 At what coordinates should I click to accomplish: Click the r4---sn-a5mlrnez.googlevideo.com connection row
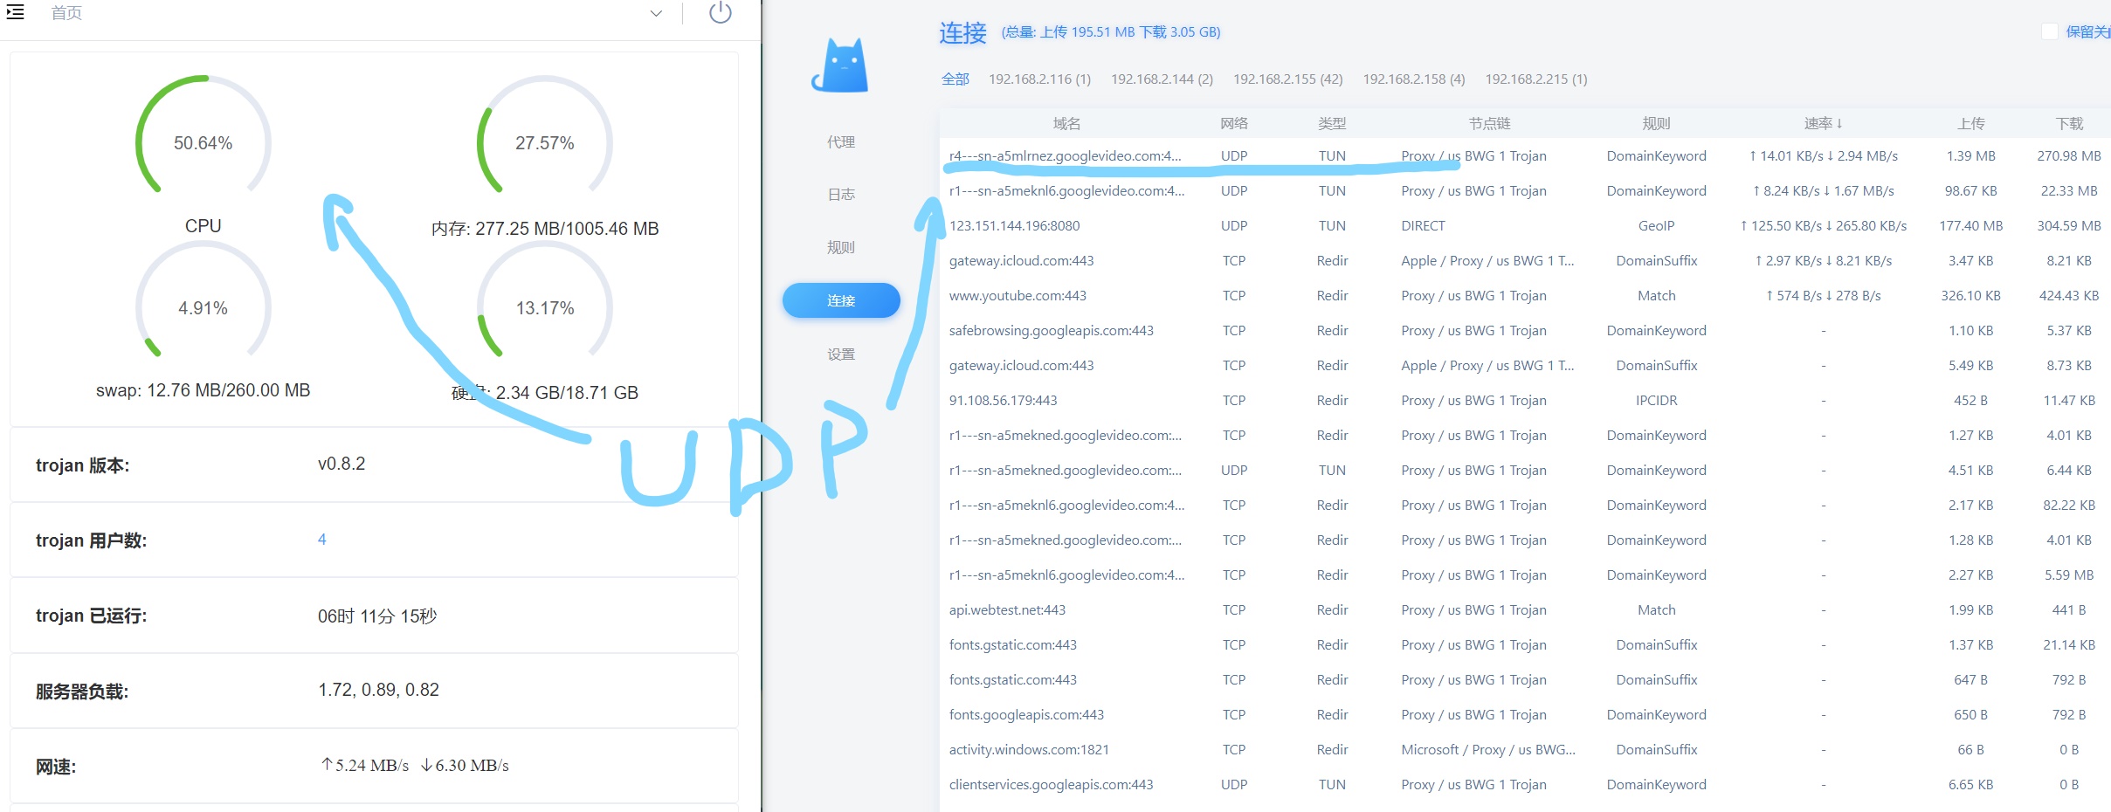[1066, 155]
